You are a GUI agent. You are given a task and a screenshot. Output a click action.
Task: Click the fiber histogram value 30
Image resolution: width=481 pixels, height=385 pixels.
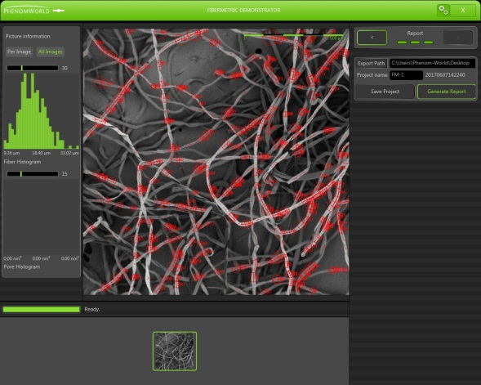click(65, 68)
